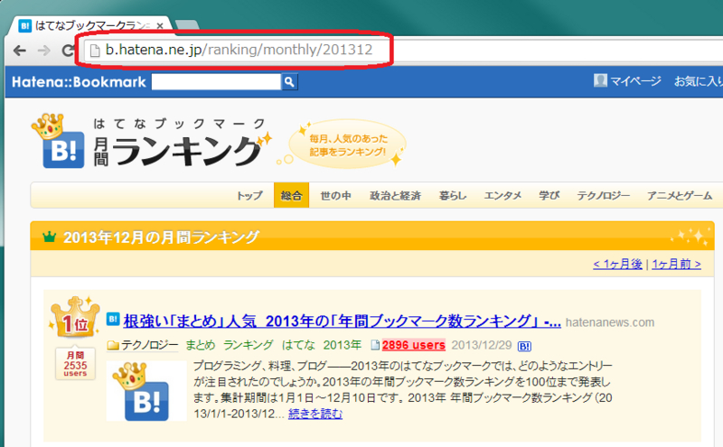Screen dimensions: 723x447
Task: Click the 毎月、人気のあった記事をランキング! bubble
Action: pyautogui.click(x=348, y=144)
